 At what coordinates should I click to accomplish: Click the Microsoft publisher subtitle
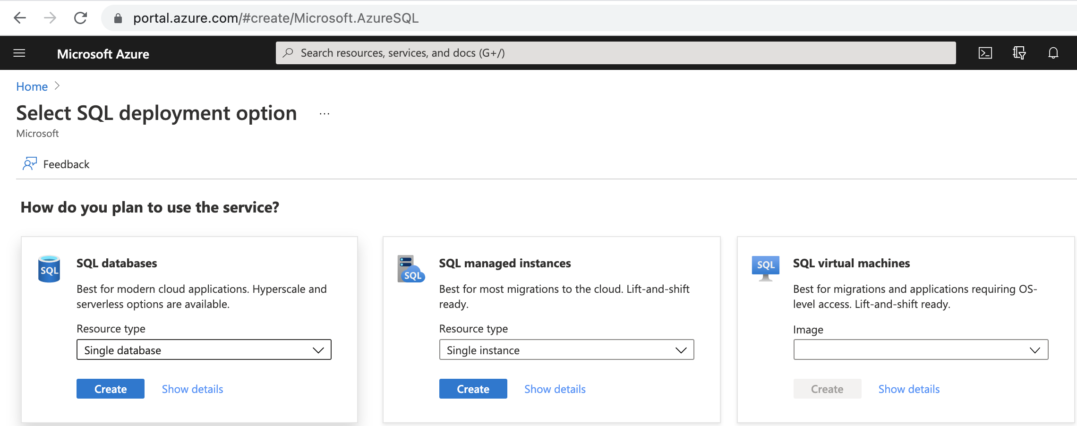coord(37,134)
